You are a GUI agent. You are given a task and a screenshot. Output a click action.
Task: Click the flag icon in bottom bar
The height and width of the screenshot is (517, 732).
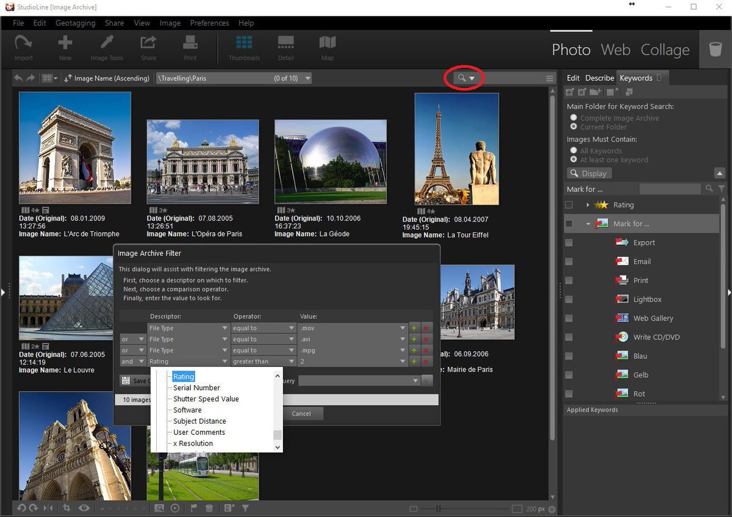pyautogui.click(x=193, y=508)
